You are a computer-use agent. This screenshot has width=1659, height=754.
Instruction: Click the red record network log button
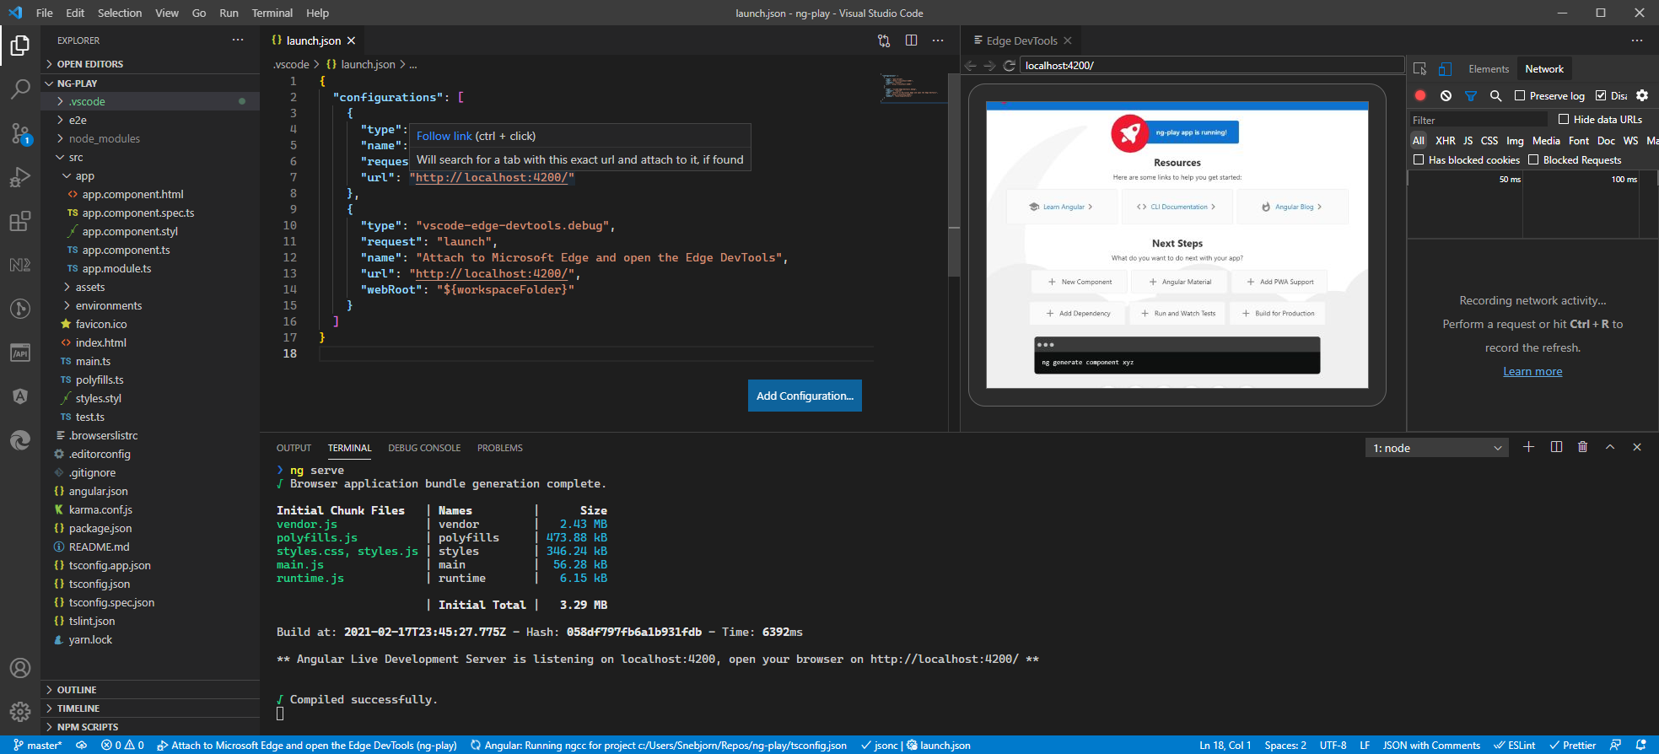tap(1420, 96)
